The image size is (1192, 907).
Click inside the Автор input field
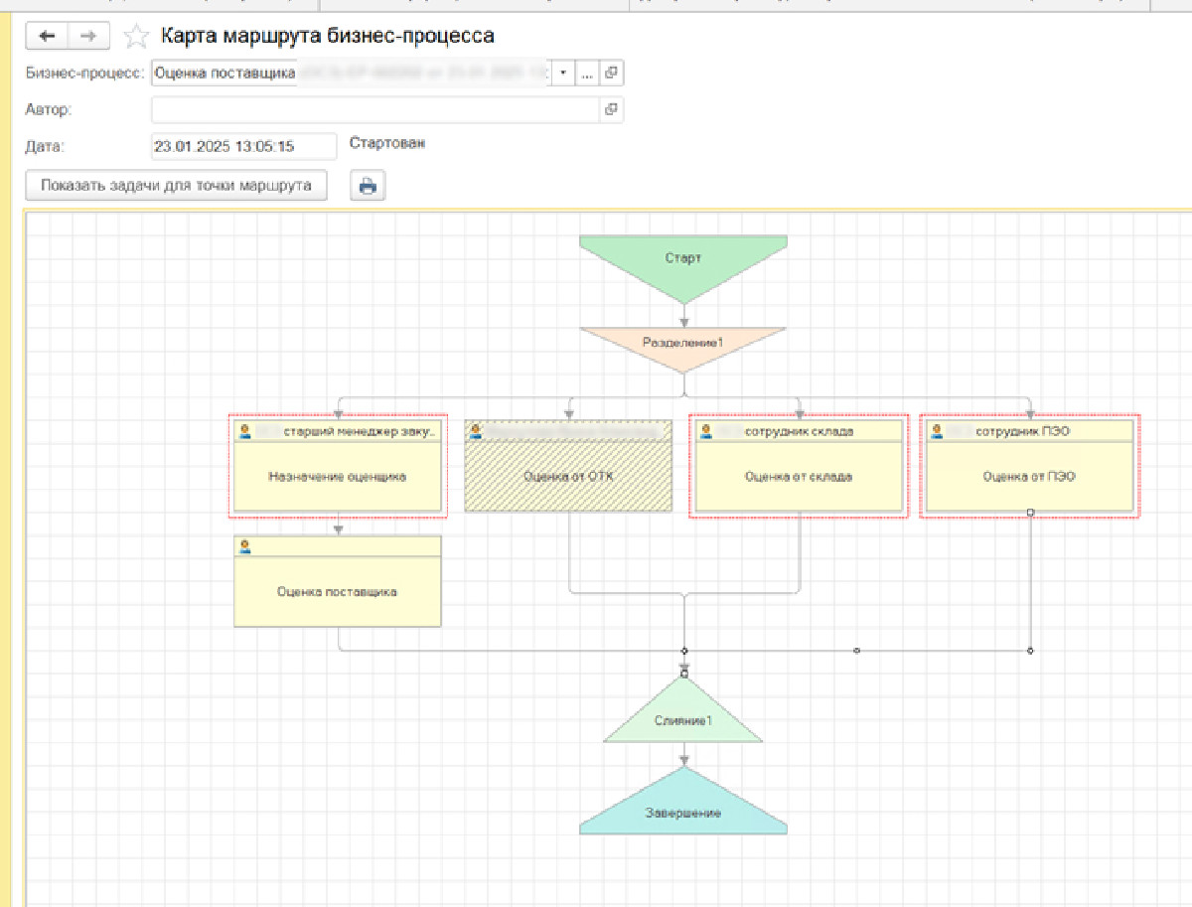(x=376, y=109)
